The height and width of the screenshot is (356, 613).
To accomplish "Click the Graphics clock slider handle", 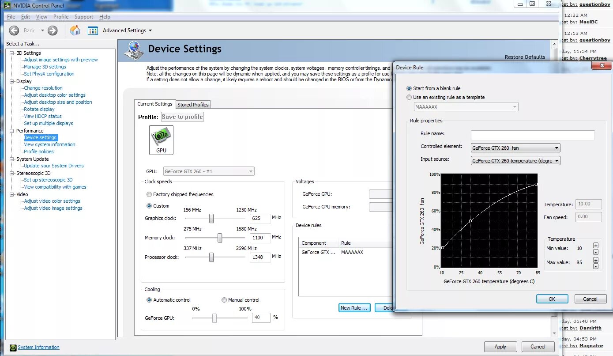I will pyautogui.click(x=211, y=218).
